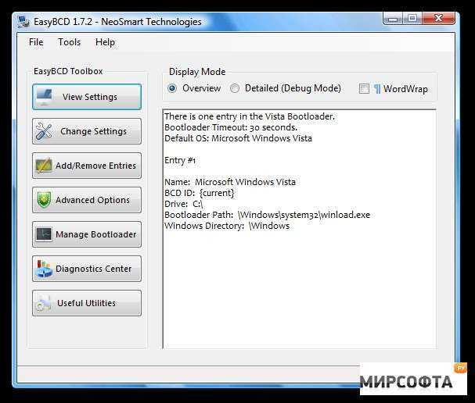Open the View Settings panel
Screen dimensions: 475x403
87,97
